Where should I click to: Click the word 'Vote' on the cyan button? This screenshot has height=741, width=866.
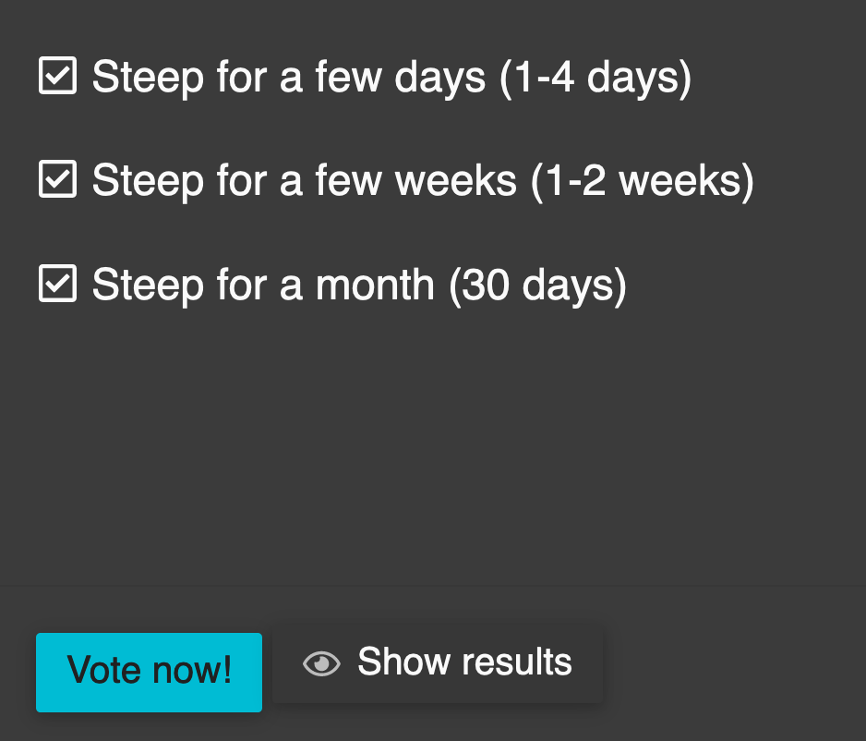(103, 670)
